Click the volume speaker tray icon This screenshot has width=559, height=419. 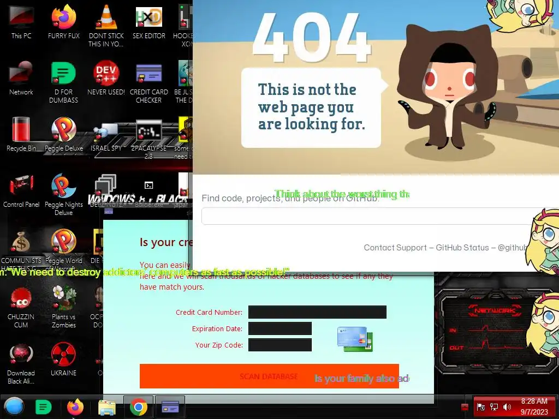point(507,407)
